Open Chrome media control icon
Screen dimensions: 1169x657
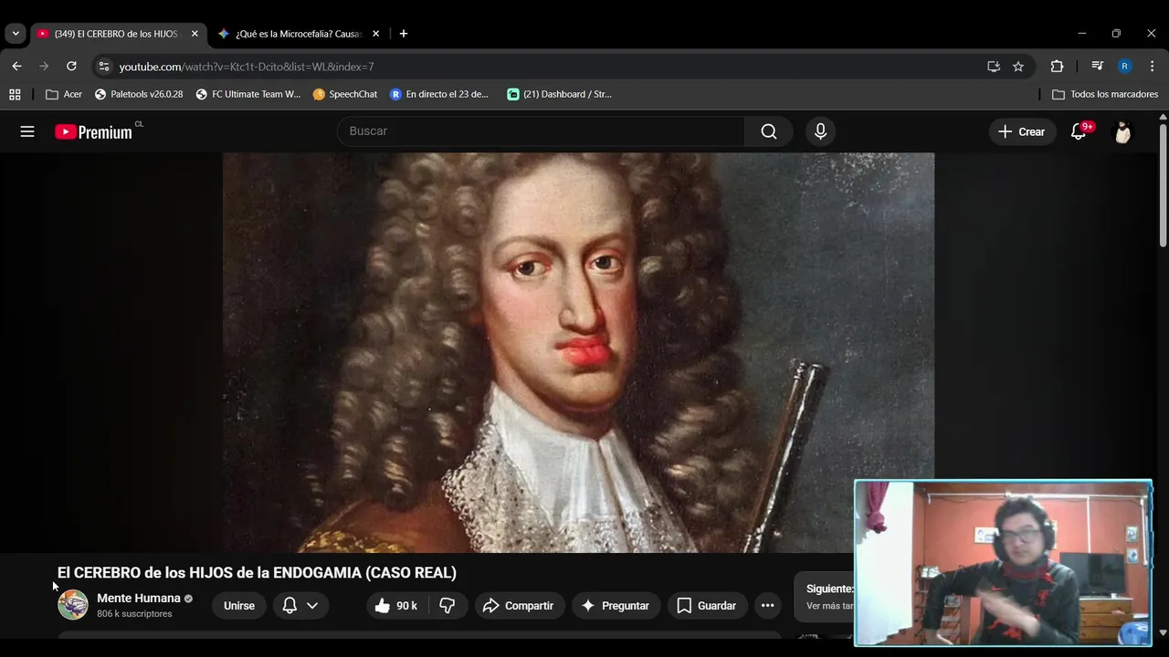pos(1098,66)
